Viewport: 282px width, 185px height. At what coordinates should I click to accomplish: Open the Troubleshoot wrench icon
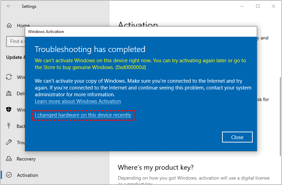coord(9,142)
